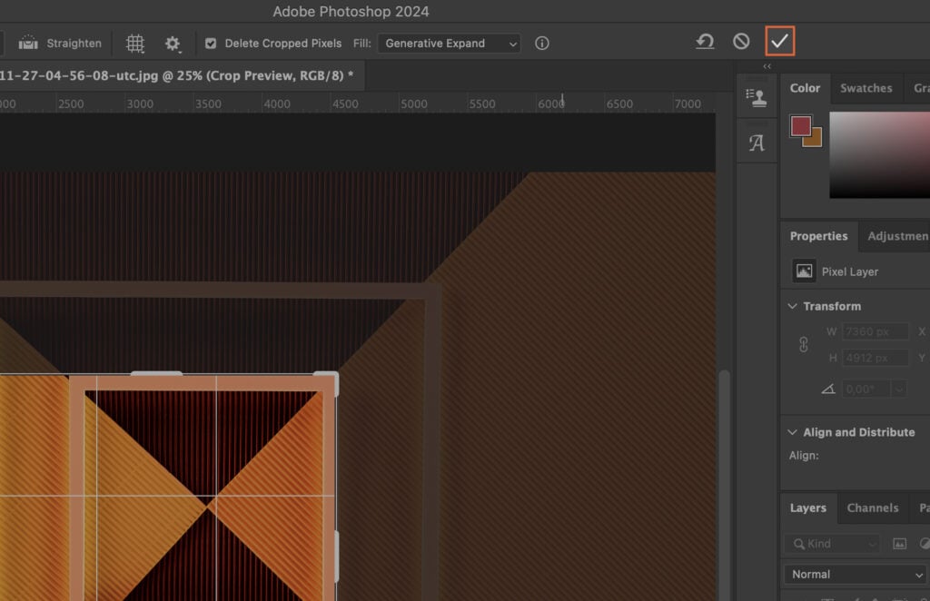Open the Fill Generative Expand dropdown
The width and height of the screenshot is (930, 601).
[449, 43]
